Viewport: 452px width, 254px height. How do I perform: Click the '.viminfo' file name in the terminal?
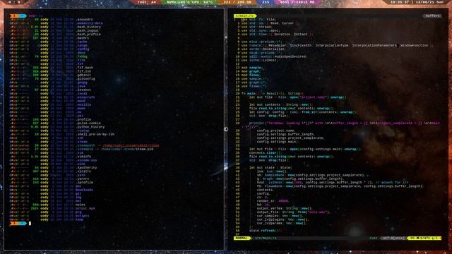83,157
